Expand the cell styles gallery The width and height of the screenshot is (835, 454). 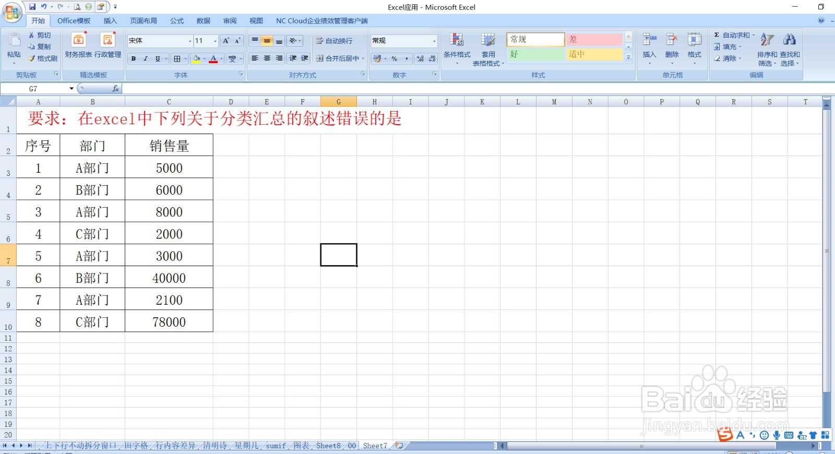pyautogui.click(x=628, y=57)
